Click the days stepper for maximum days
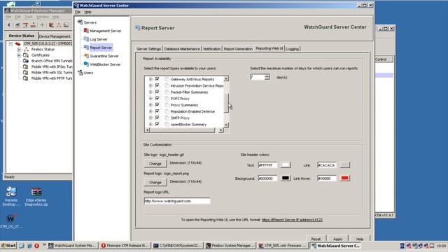 click(x=267, y=77)
